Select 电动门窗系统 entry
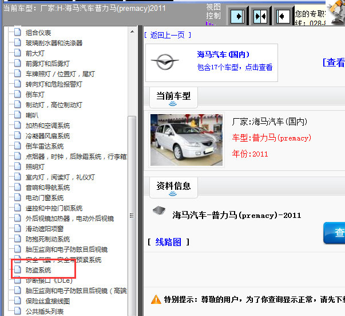The width and height of the screenshot is (345, 316). pos(45,198)
